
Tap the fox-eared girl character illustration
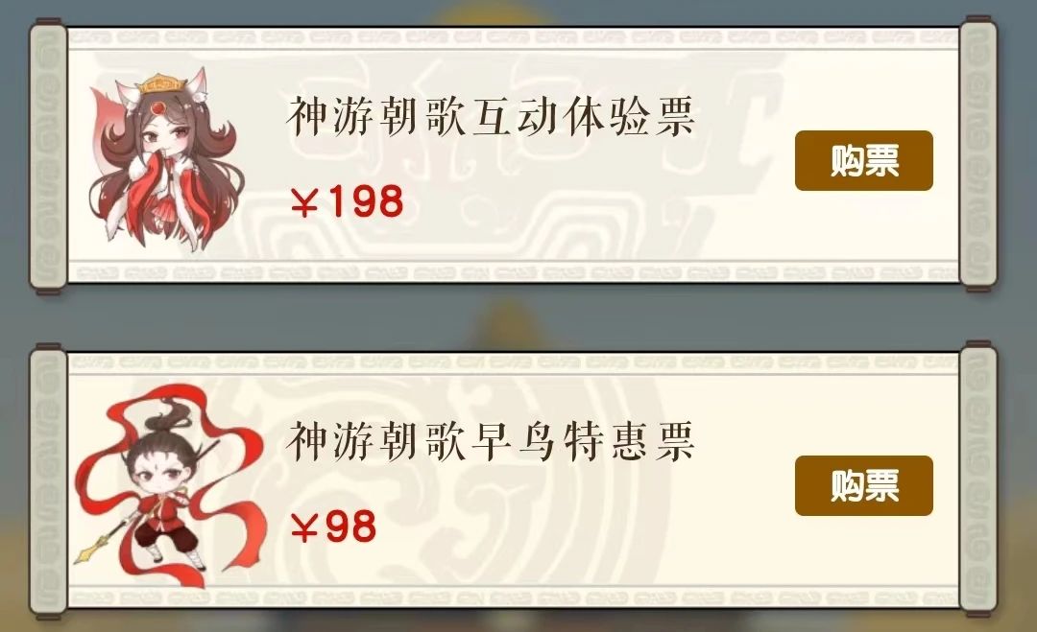[167, 158]
